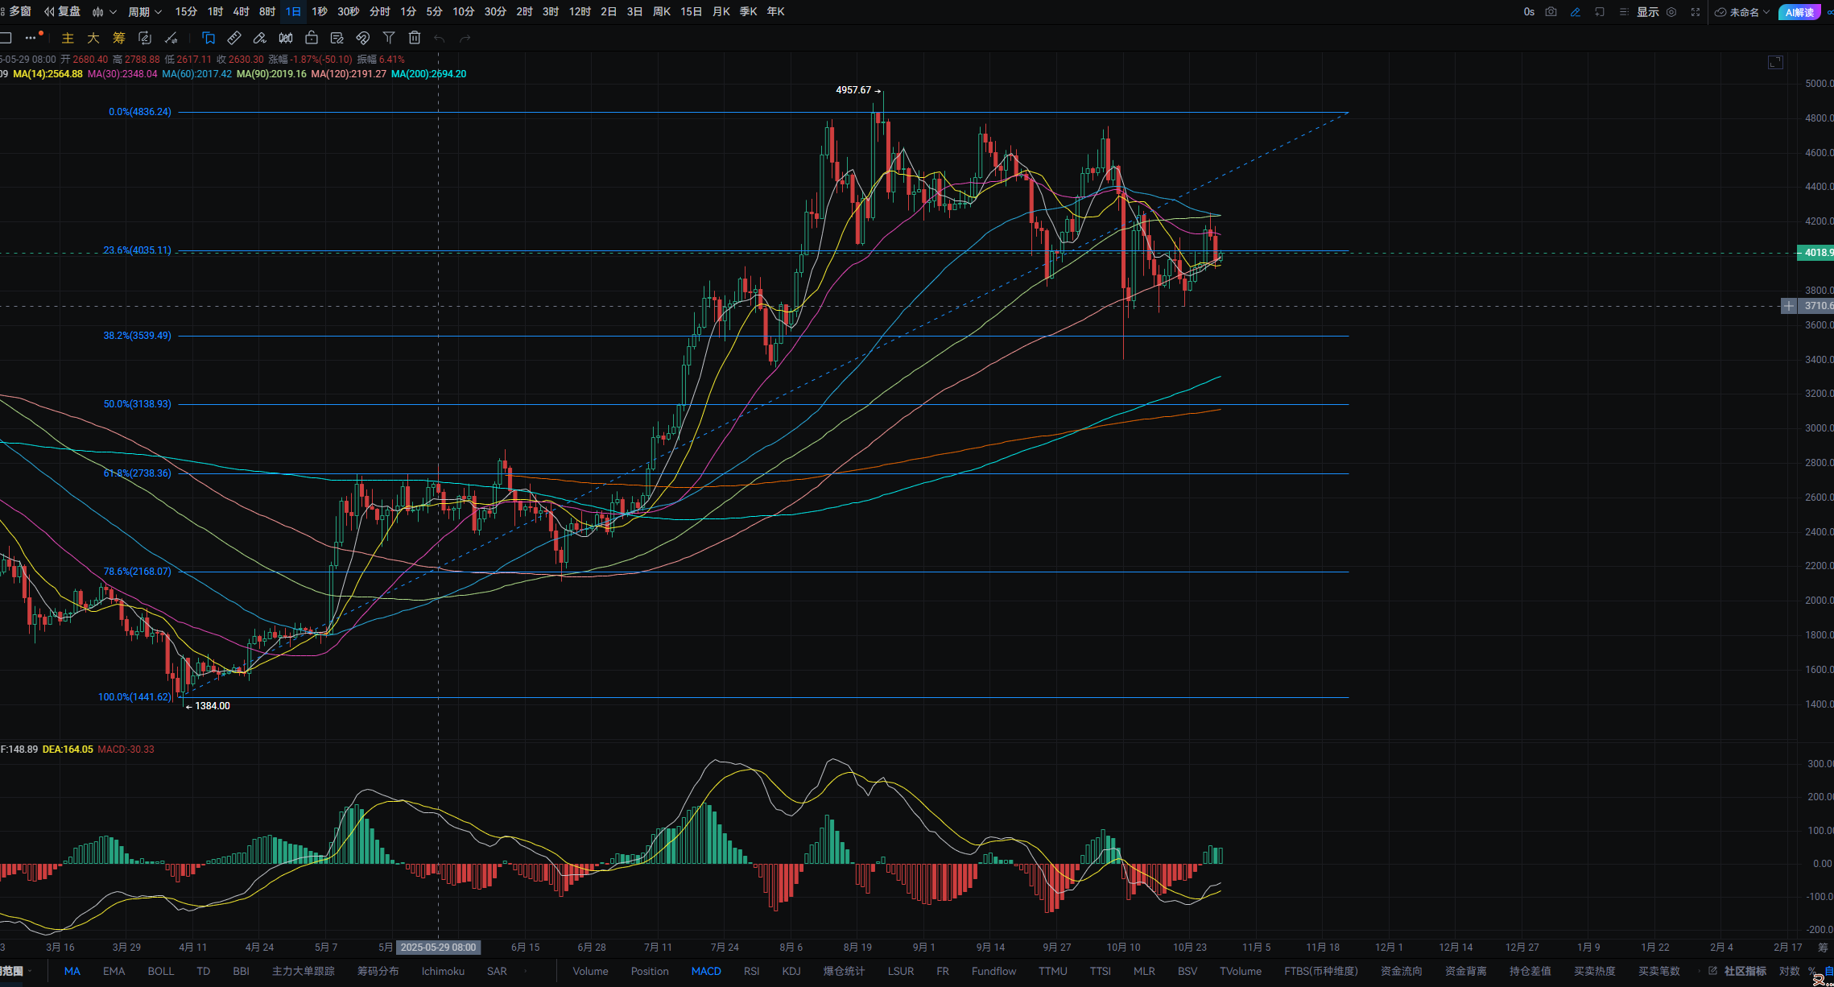The width and height of the screenshot is (1834, 987).
Task: Open the hexagon settings icon
Action: point(1671,12)
